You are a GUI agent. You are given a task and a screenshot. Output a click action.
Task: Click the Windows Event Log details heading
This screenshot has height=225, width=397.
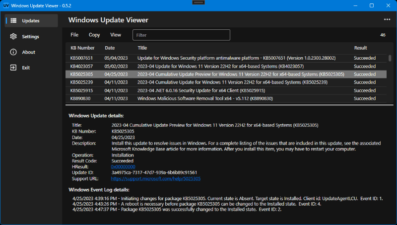pyautogui.click(x=99, y=190)
